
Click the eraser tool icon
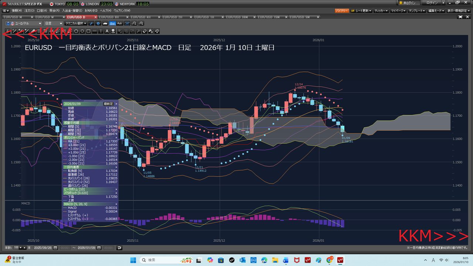144,31
